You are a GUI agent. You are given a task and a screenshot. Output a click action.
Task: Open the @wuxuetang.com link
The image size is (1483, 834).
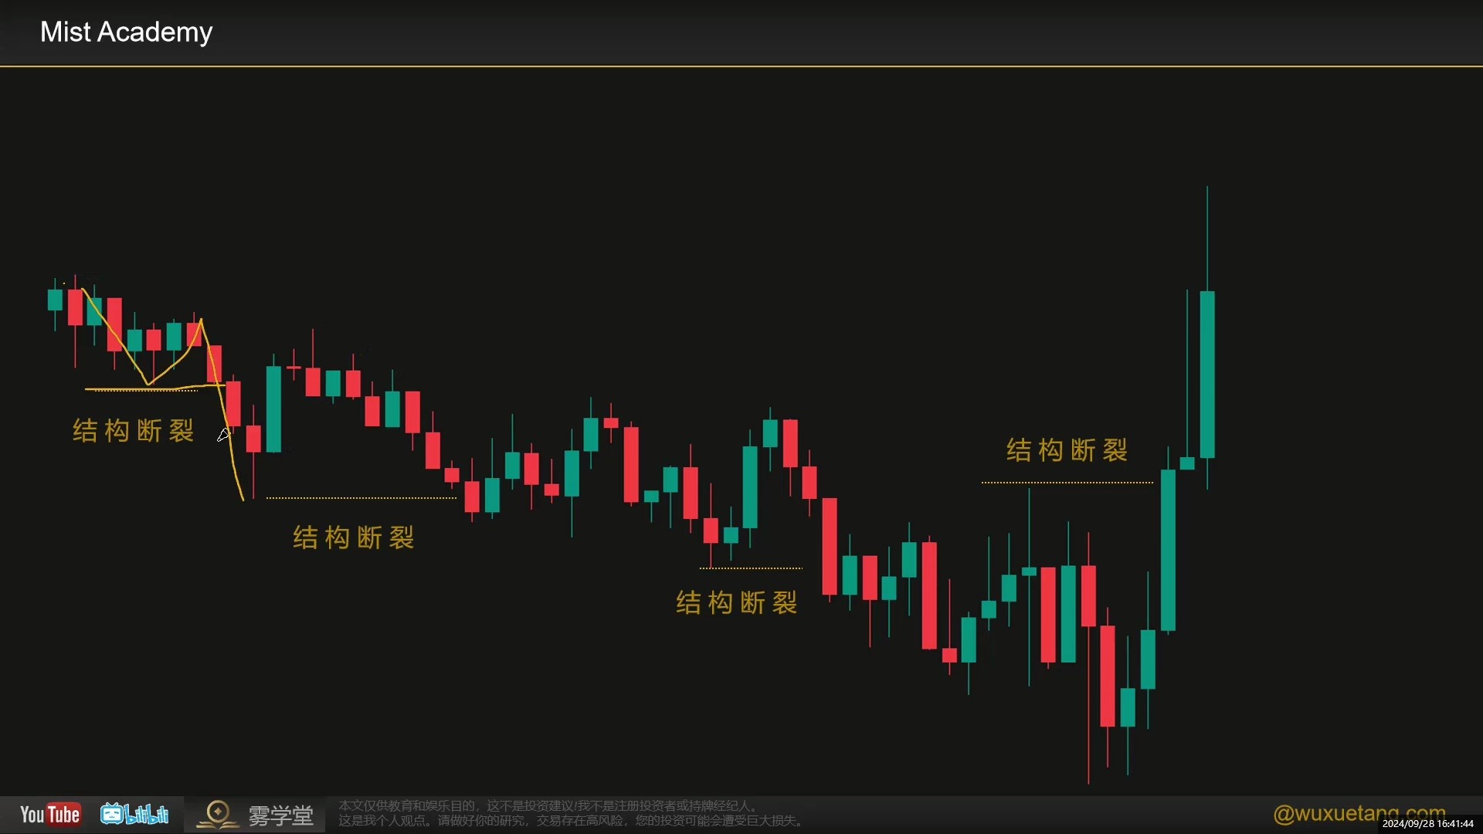[x=1359, y=813]
